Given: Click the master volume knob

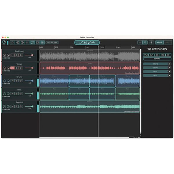Looking at the screenshot, I should pos(4,42).
